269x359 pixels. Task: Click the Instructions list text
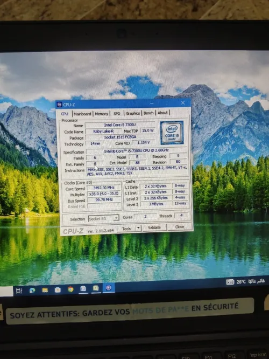coord(137,170)
